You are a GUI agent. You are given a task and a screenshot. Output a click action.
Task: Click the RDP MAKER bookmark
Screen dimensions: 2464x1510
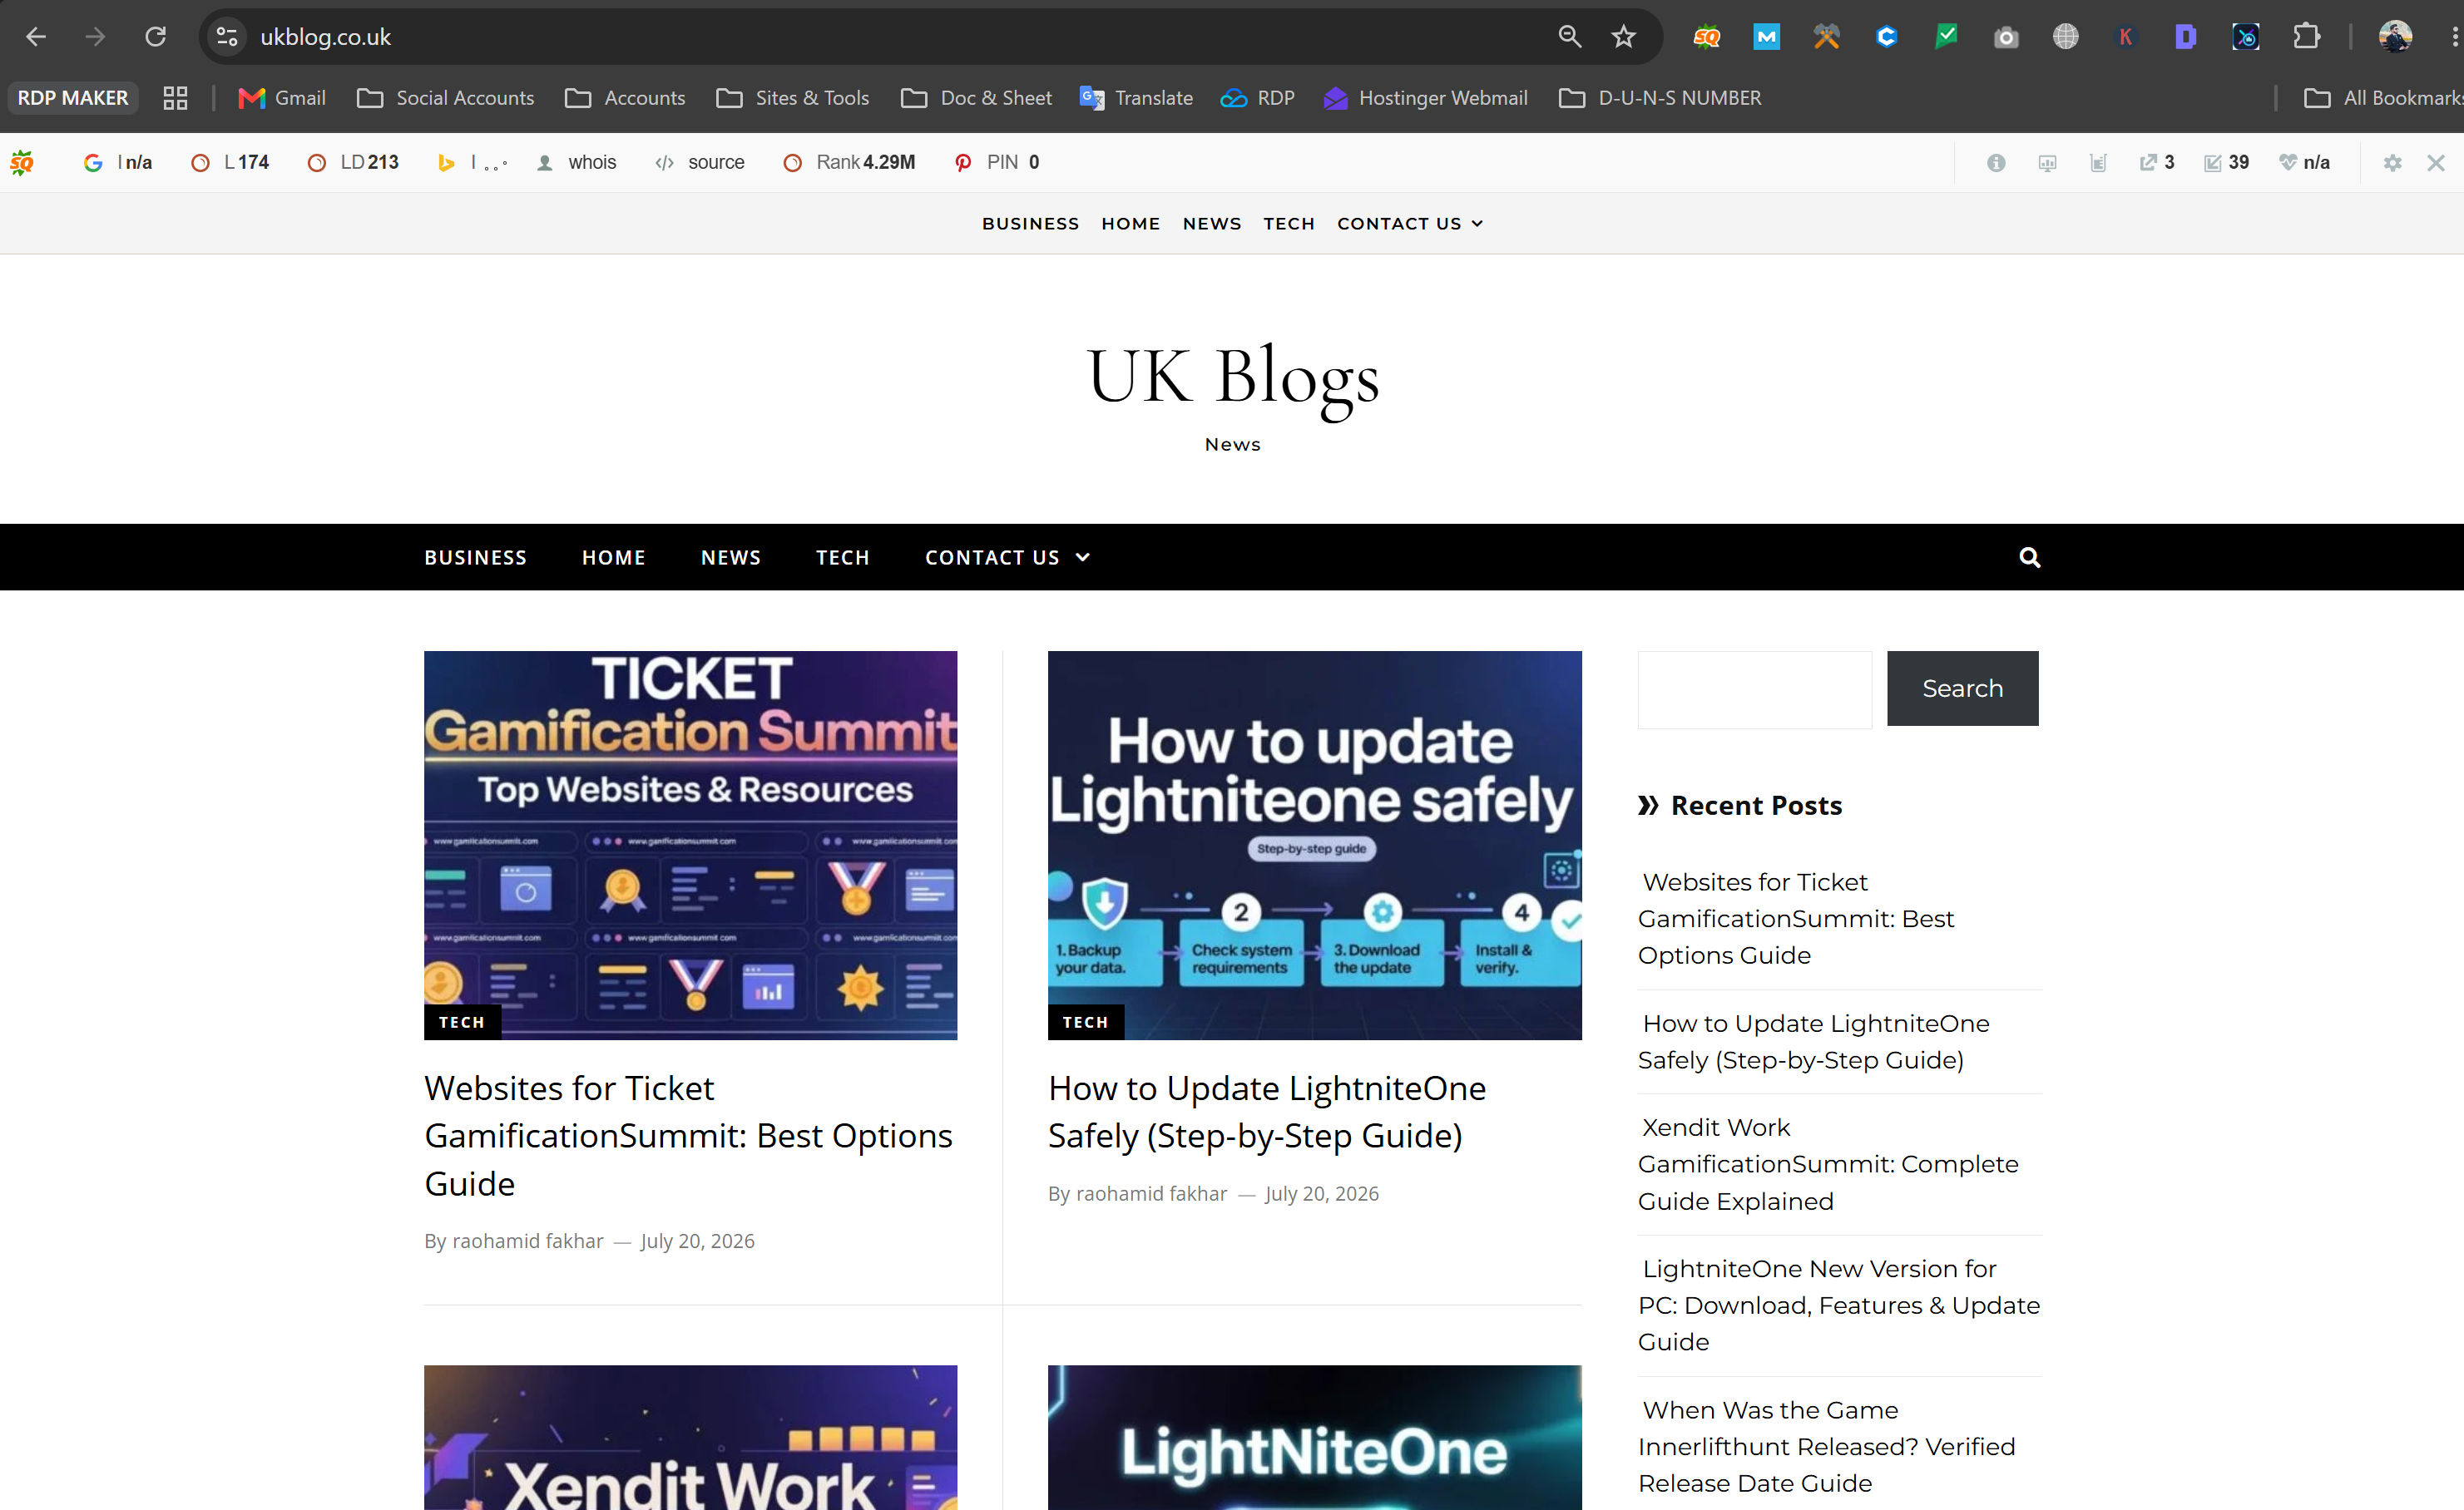tap(73, 98)
